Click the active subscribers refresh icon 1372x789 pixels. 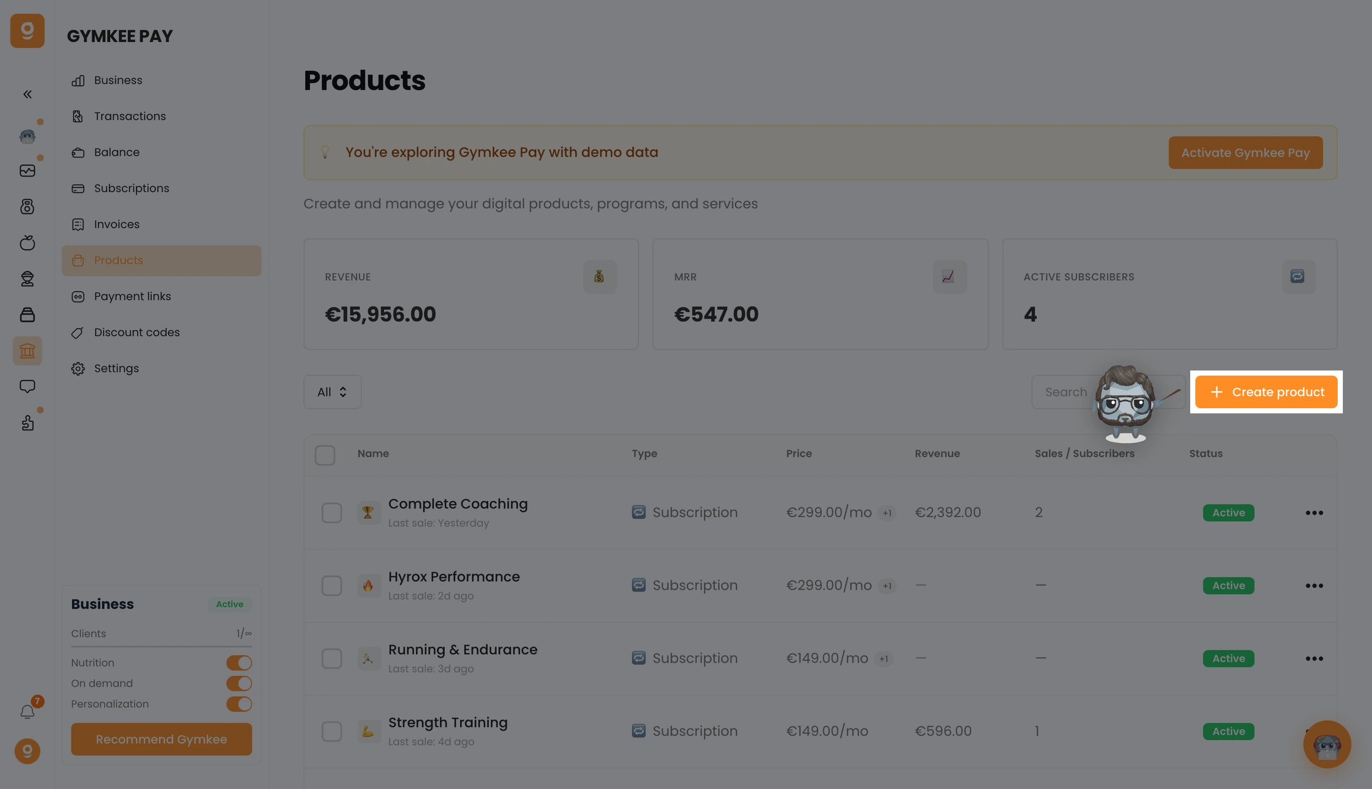coord(1298,277)
